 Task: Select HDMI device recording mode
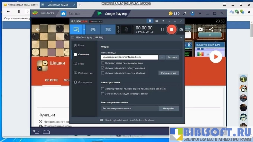108,30
